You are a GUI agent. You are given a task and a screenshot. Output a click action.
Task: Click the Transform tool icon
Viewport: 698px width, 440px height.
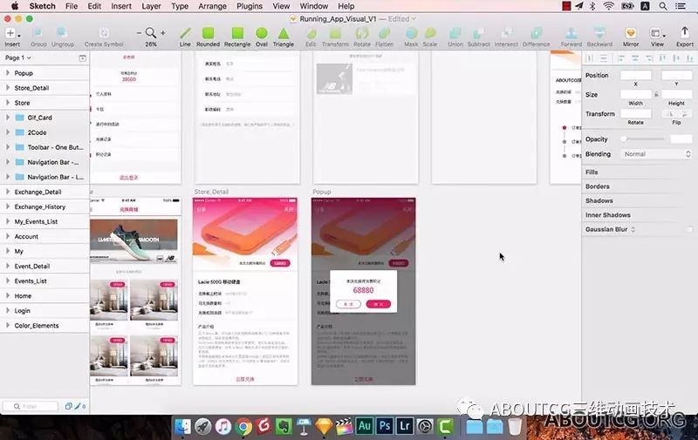335,33
